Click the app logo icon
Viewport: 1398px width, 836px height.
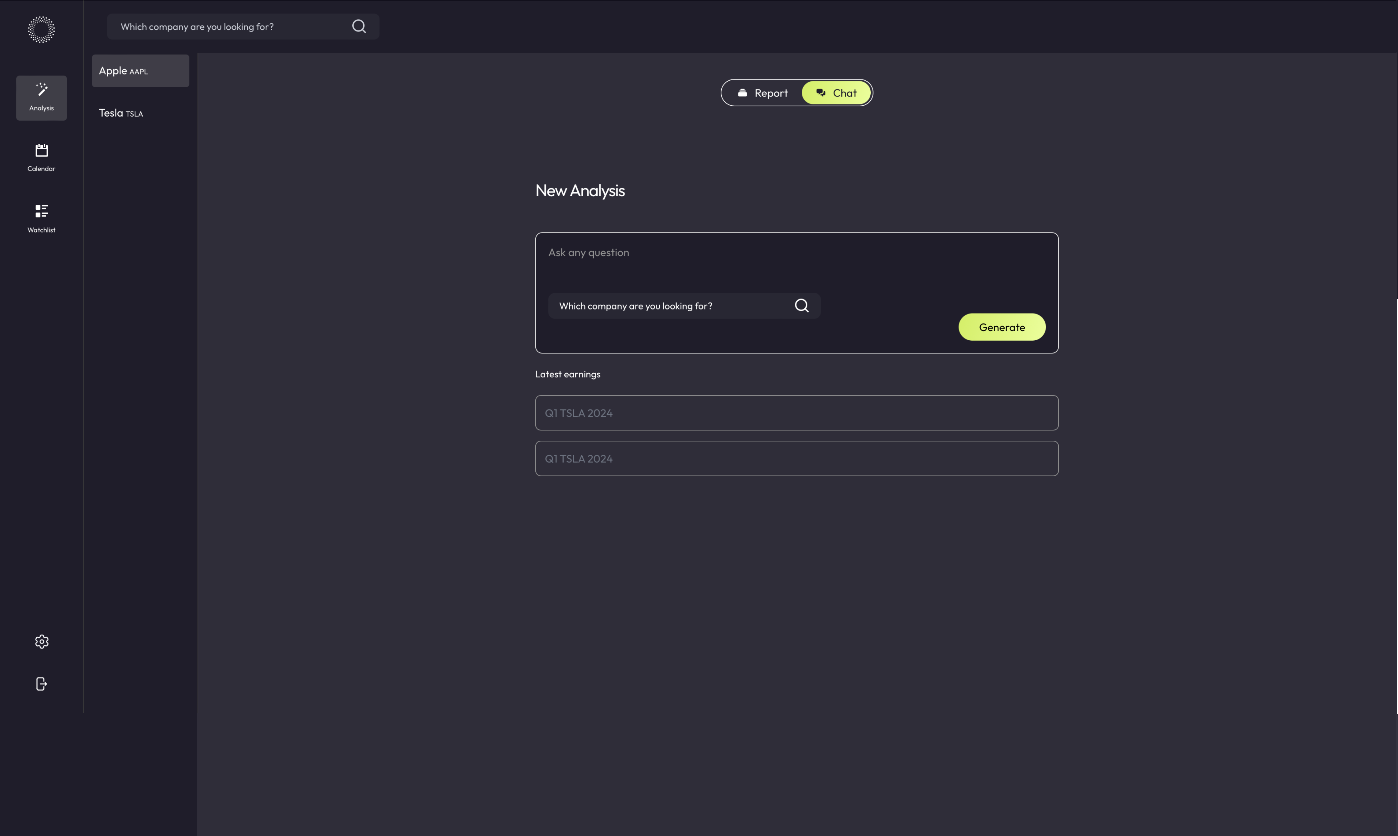[x=41, y=29]
